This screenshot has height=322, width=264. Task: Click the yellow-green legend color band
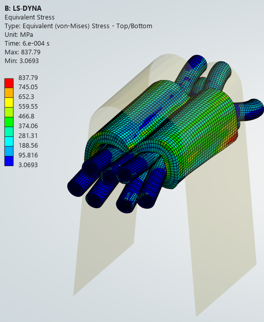tap(9, 112)
